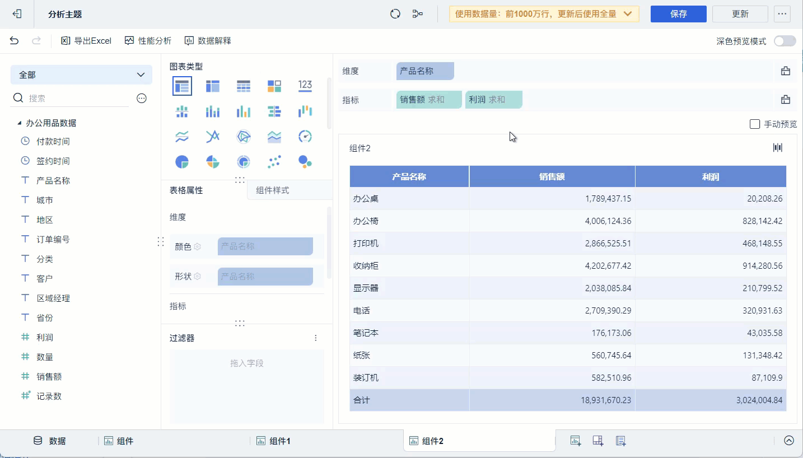Select the rose chart type
Screen dimensions: 803x458
click(x=213, y=162)
